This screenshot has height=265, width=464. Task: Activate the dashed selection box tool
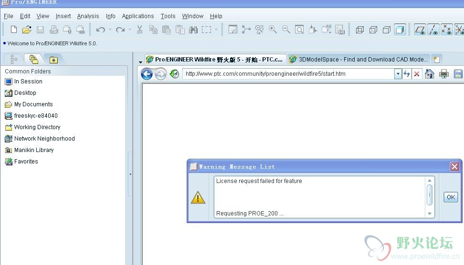[207, 30]
